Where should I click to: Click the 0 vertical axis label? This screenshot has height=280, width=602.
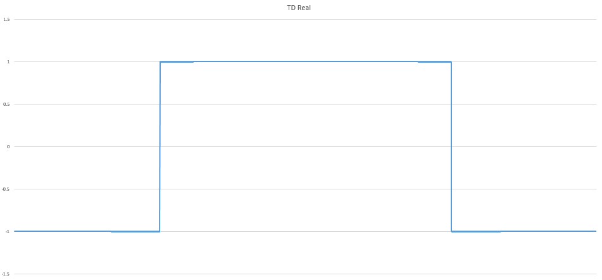(x=8, y=146)
